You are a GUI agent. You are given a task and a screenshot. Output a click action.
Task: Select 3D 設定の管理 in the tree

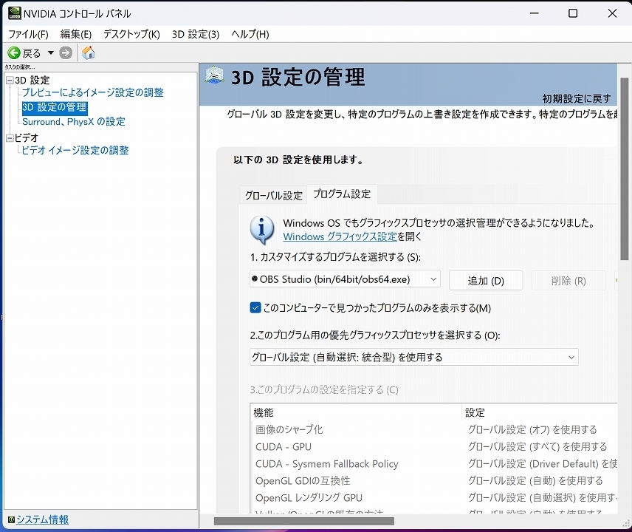[x=55, y=107]
